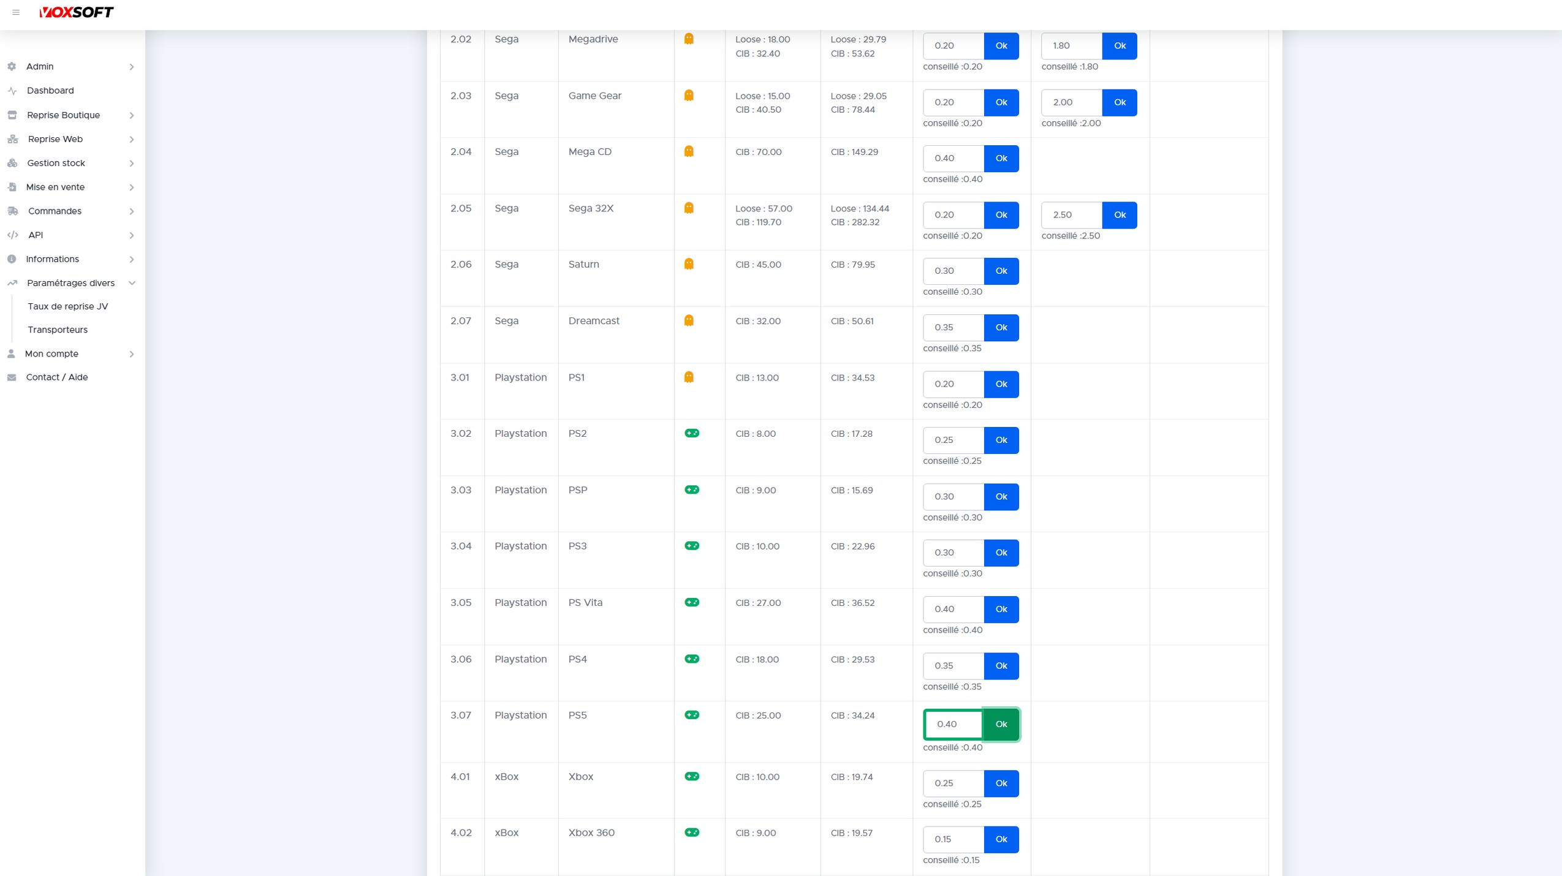Click the Commandes truck icon in sidebar
The height and width of the screenshot is (876, 1562).
[x=13, y=211]
